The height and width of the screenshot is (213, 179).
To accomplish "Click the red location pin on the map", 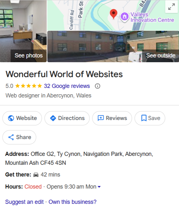I will pyautogui.click(x=114, y=14).
